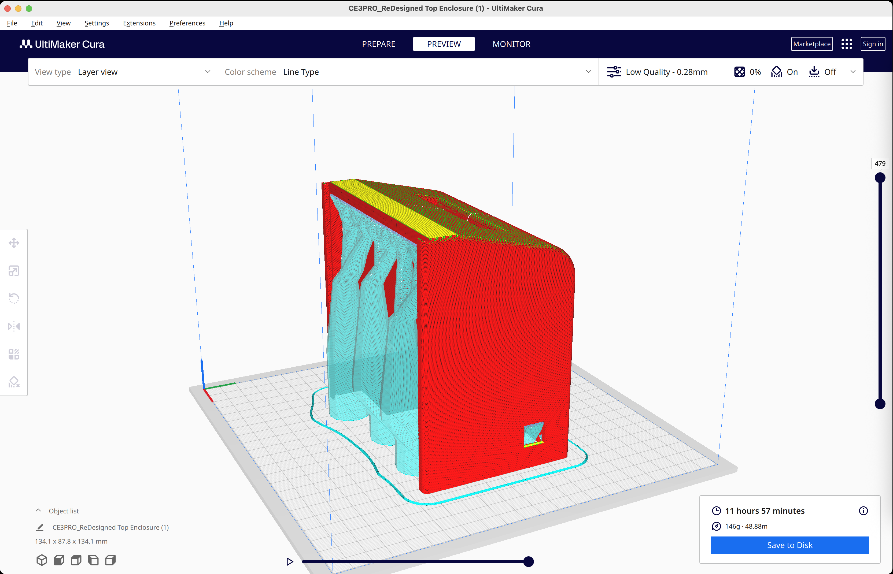Click the print settings sliders icon
893x574 pixels.
pos(614,72)
